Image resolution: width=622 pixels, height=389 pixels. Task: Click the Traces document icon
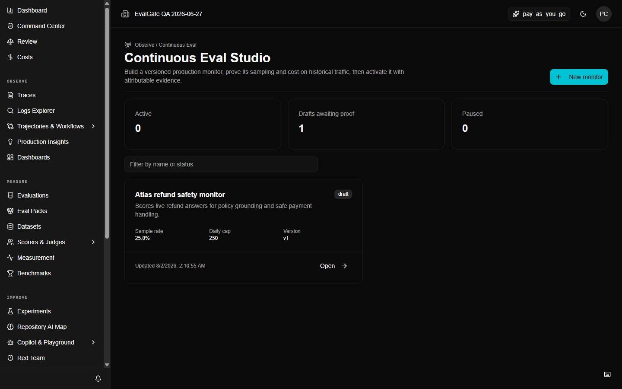pos(10,95)
